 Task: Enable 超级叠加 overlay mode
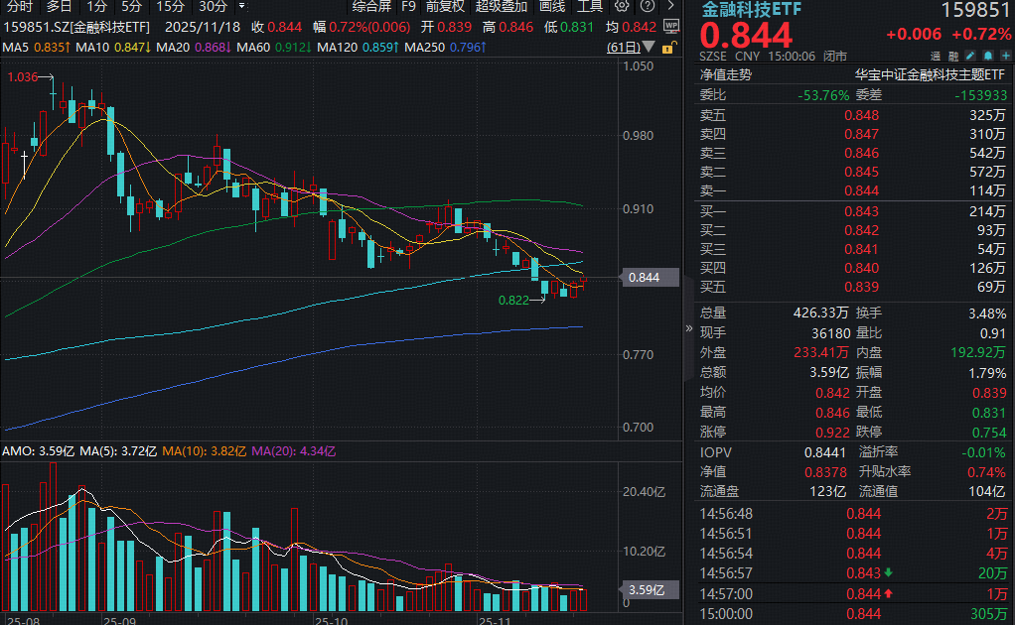pyautogui.click(x=503, y=6)
